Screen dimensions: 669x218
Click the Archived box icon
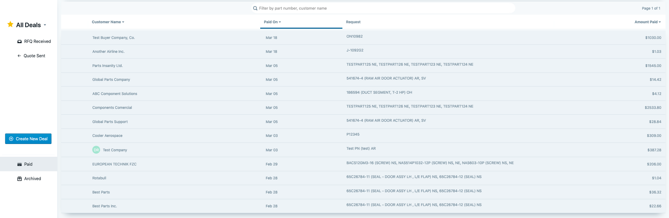[x=19, y=179]
